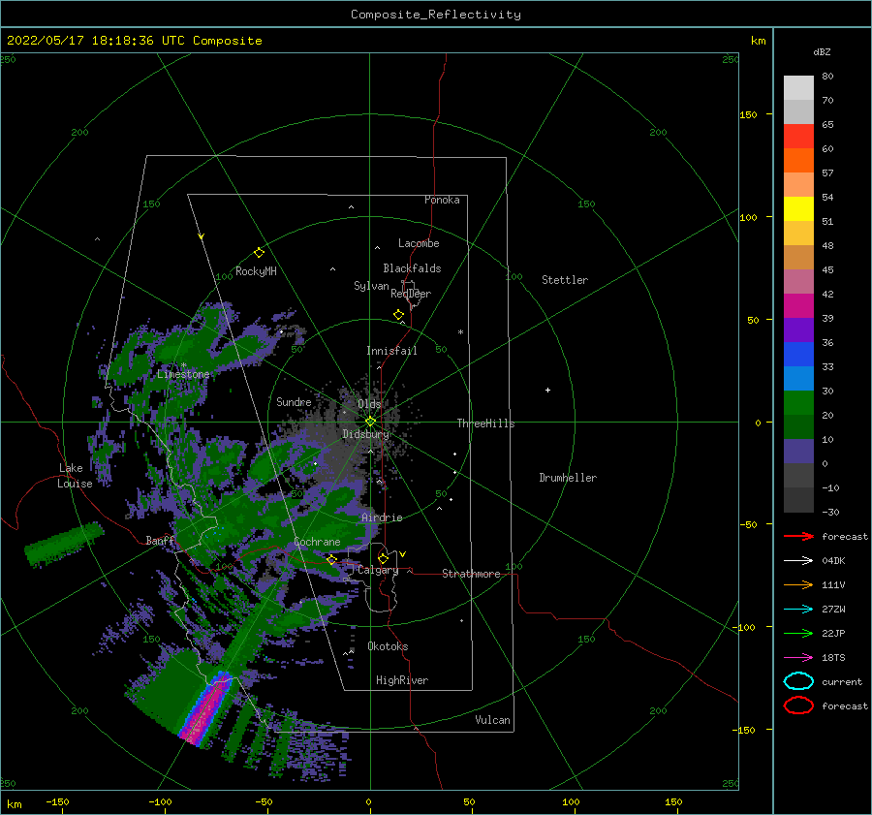Click the pink high-reflectivity echo at southwest edge
Screen dimensions: 872x815
click(205, 709)
